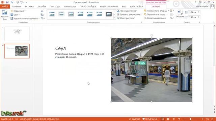This screenshot has width=216, height=121.
Task: Increase picture height with stepper arrows
Action: pos(199,12)
